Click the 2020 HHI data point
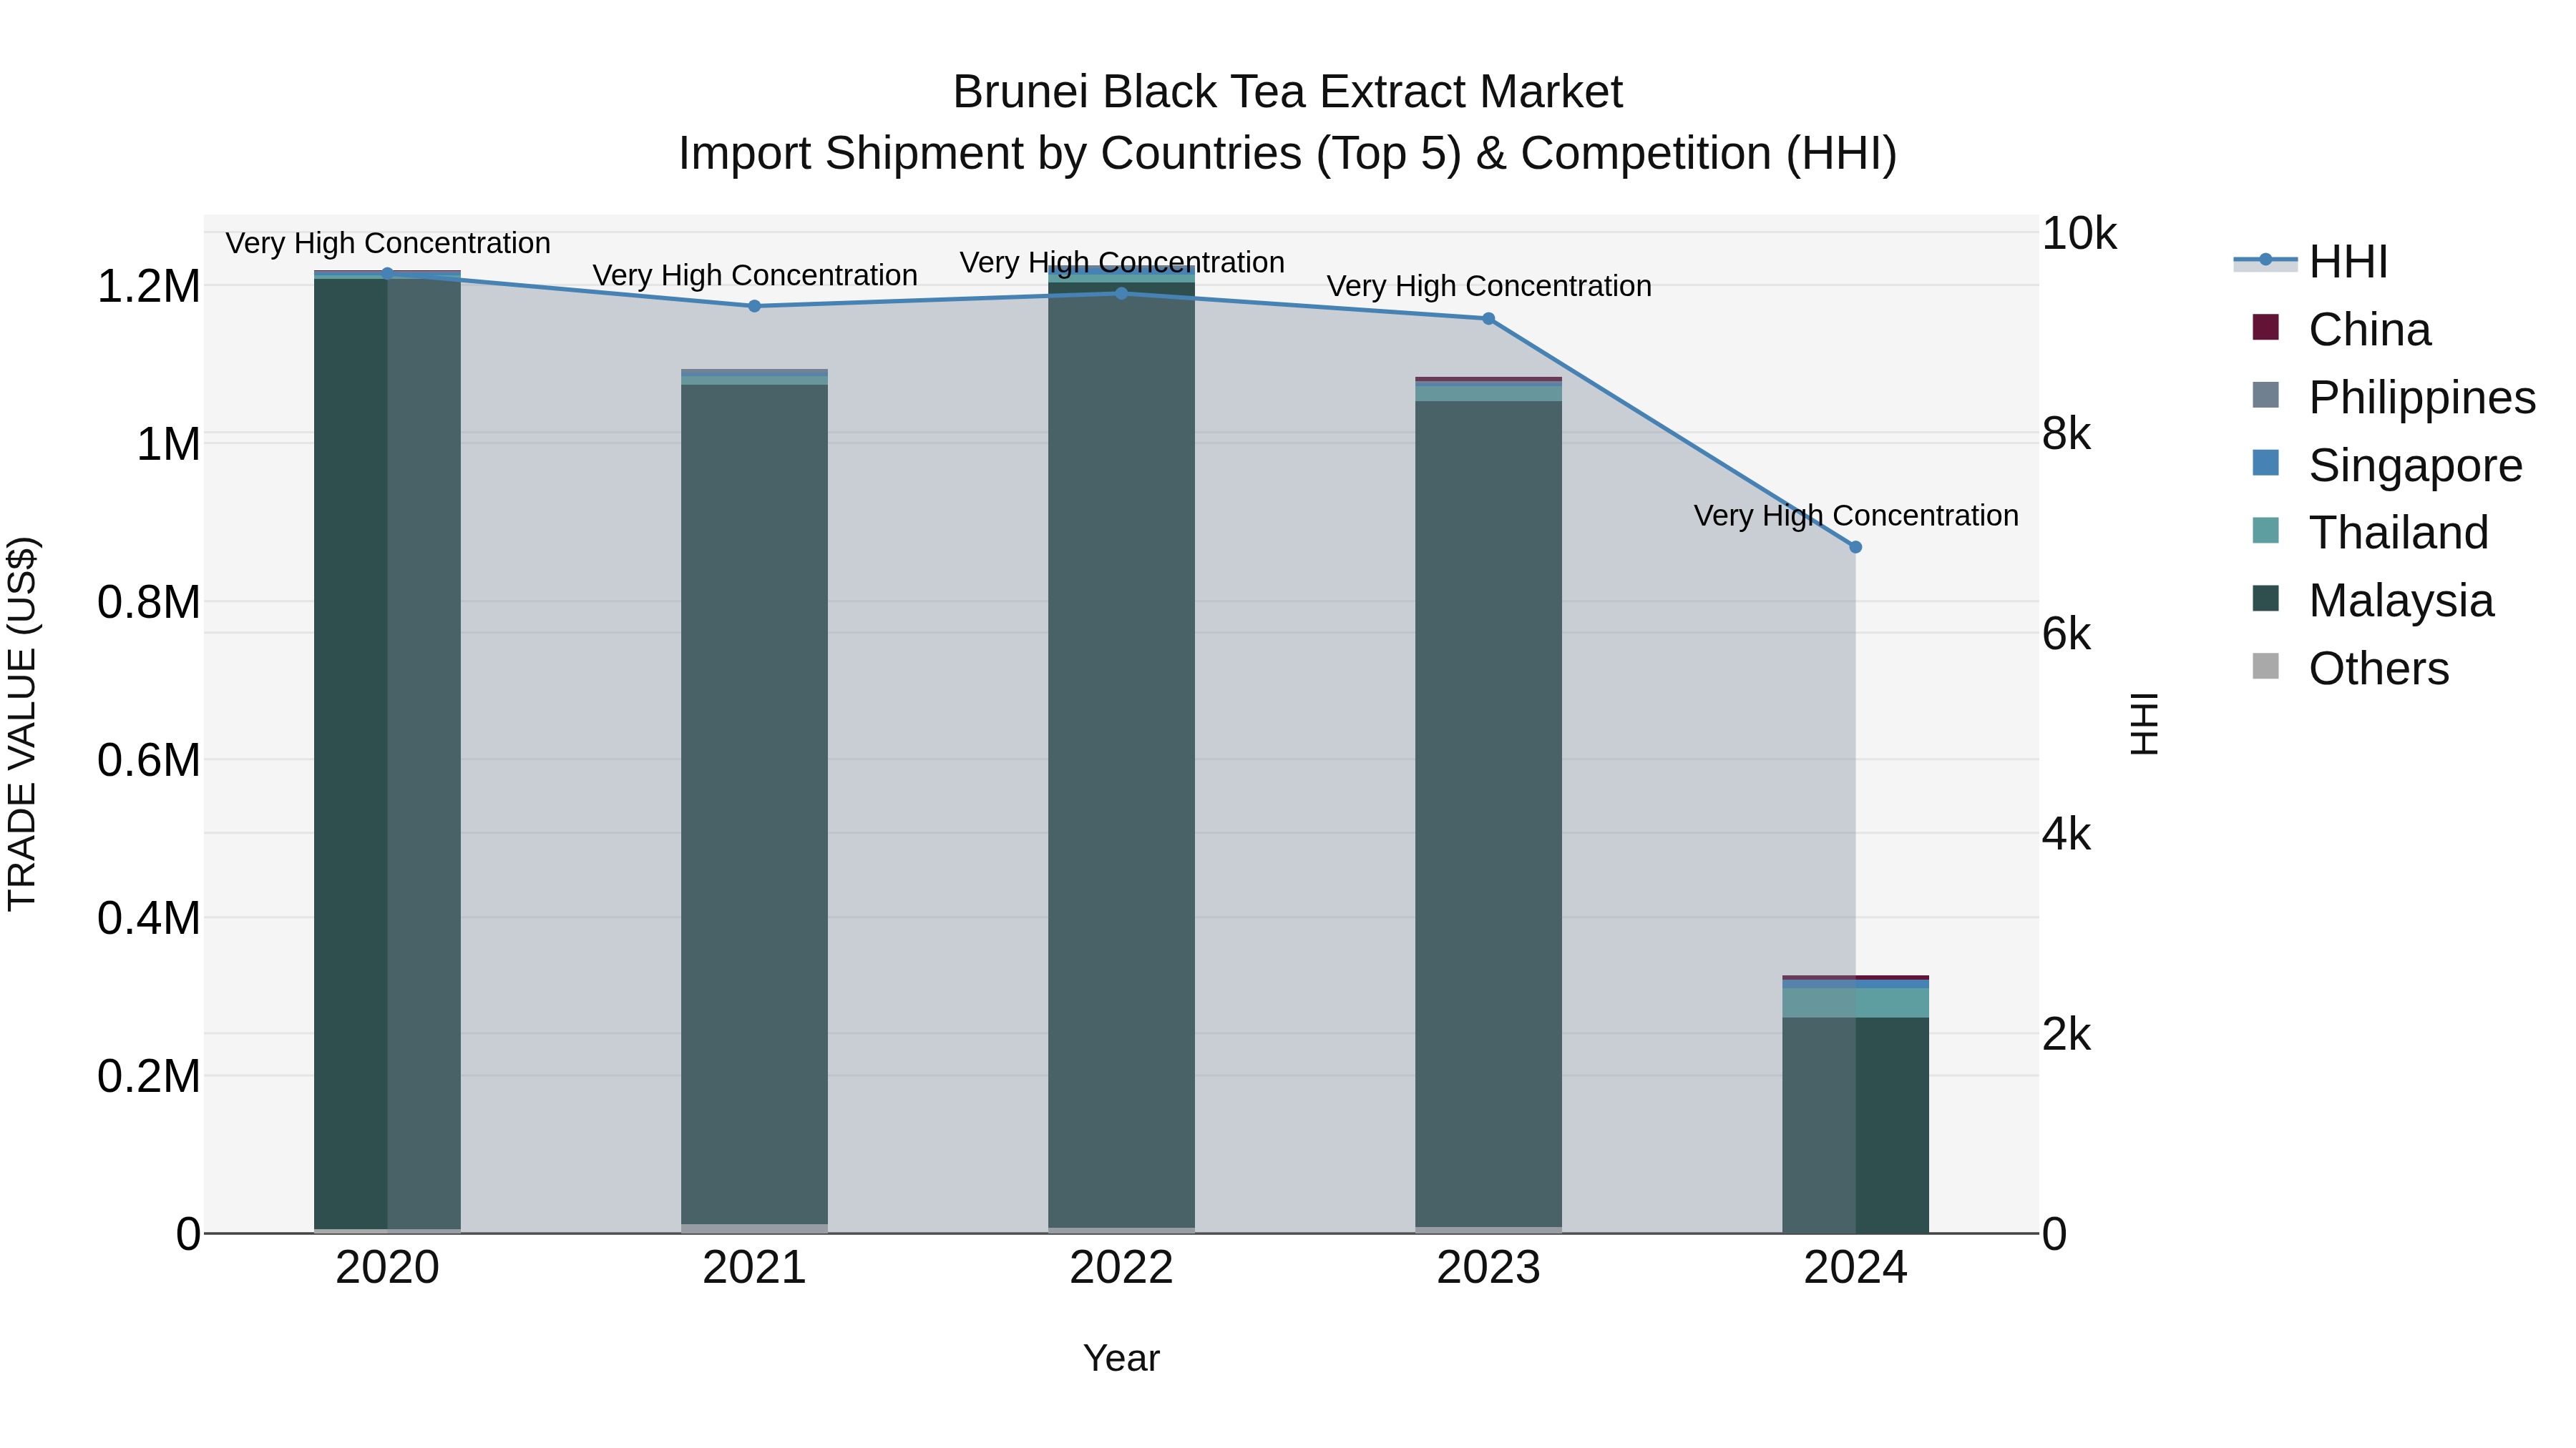 [x=388, y=273]
